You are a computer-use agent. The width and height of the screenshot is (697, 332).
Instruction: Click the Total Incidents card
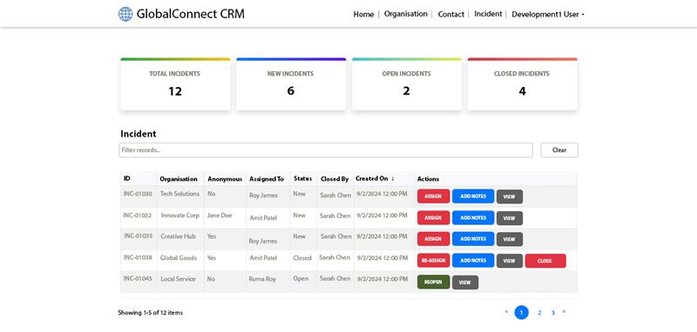(175, 84)
